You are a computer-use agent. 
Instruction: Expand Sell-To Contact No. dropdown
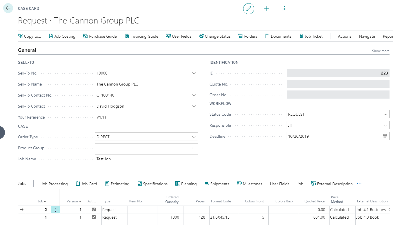(x=194, y=95)
